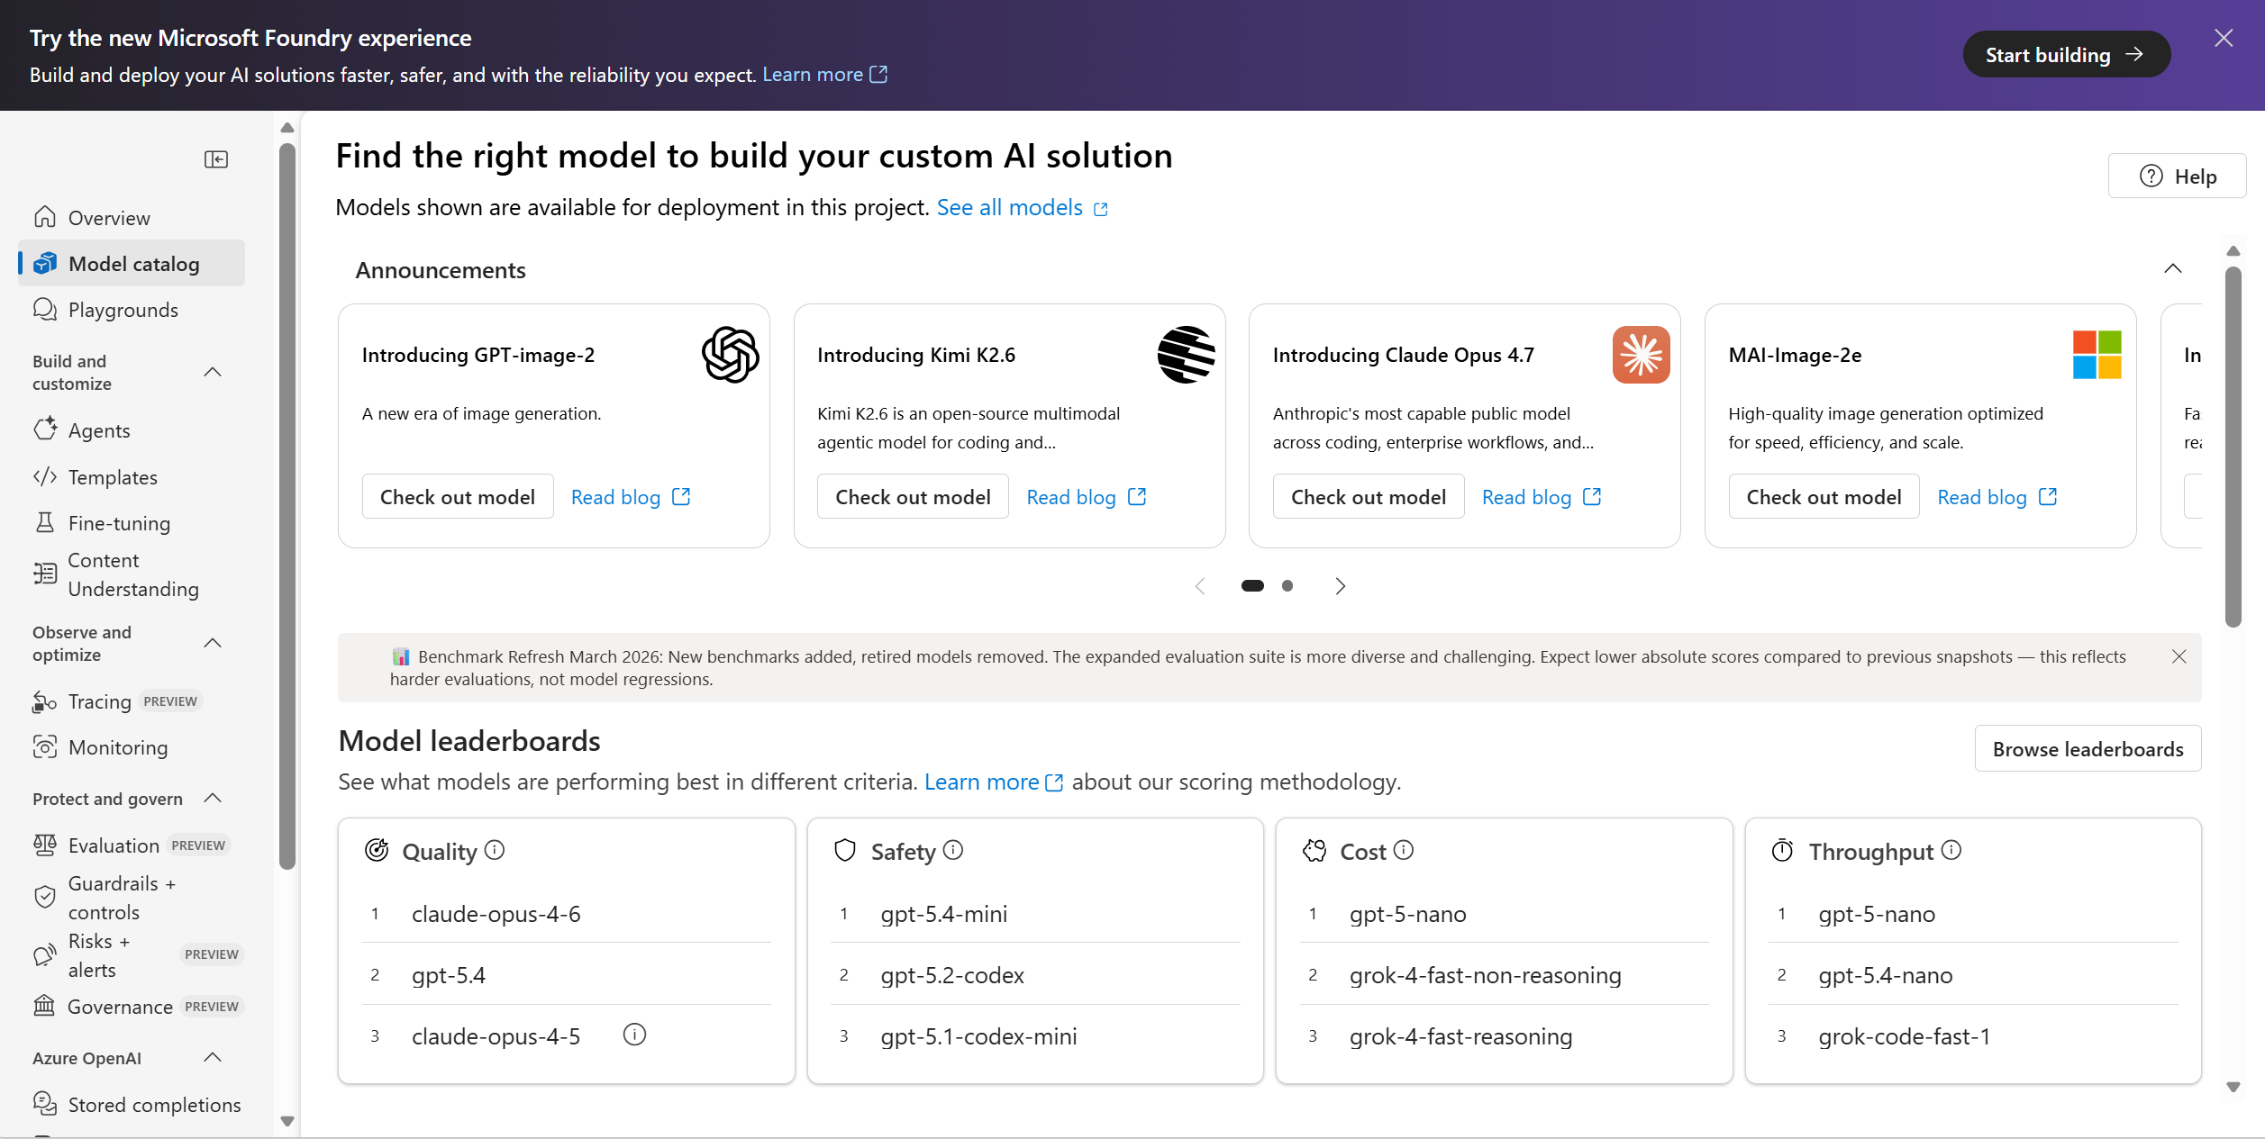The image size is (2265, 1139).
Task: Select Model catalog in sidebar
Action: tap(132, 264)
